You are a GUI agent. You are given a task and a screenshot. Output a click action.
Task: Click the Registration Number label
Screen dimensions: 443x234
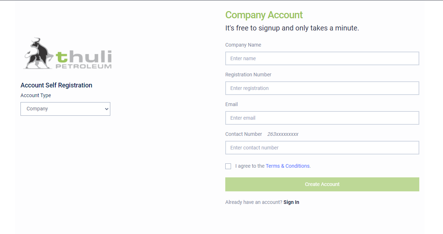248,75
